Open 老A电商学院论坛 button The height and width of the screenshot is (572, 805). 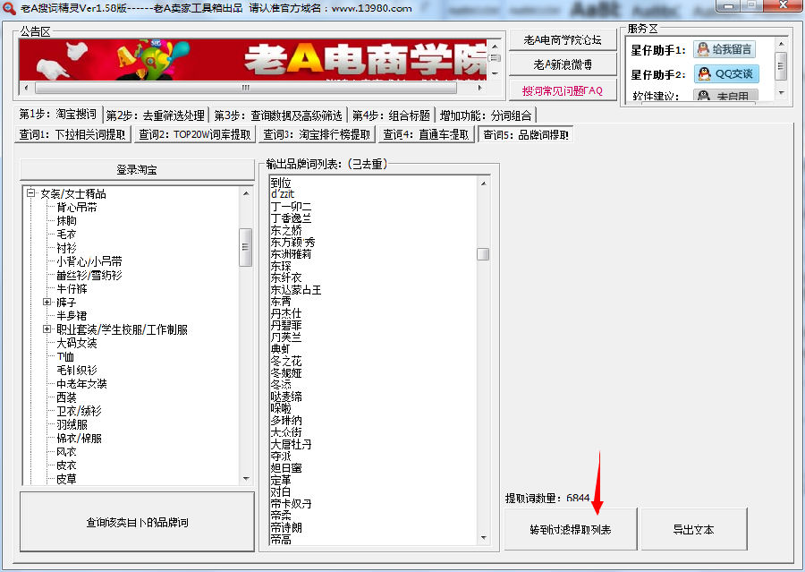pos(563,40)
